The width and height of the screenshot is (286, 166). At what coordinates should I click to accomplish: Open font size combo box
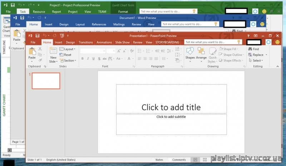coord(111,51)
